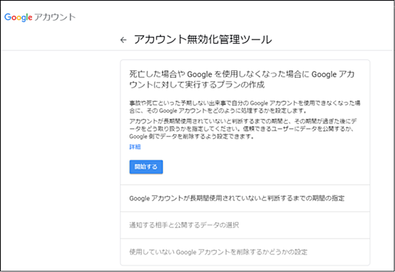Expand the 使用していない Google アカウントを削除するかどうかの設定 section

[x=245, y=252]
